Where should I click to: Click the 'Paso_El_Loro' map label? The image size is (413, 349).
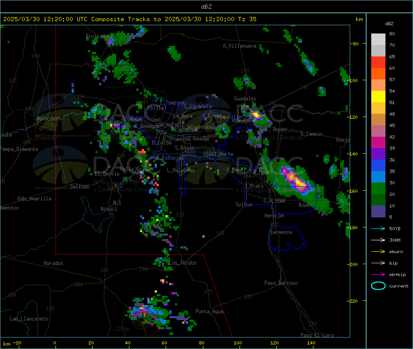click(x=317, y=335)
